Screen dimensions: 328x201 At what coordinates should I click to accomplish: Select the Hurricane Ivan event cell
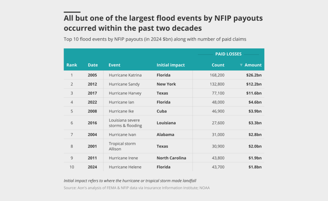click(122, 135)
